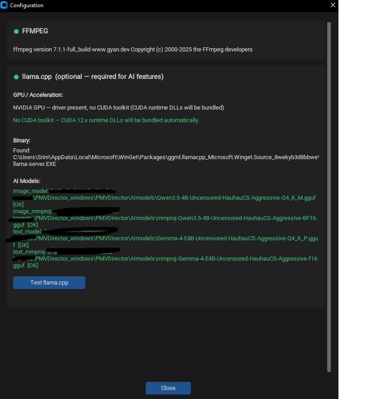Image resolution: width=389 pixels, height=399 pixels.
Task: Click the image_model: label
Action: 31,191
